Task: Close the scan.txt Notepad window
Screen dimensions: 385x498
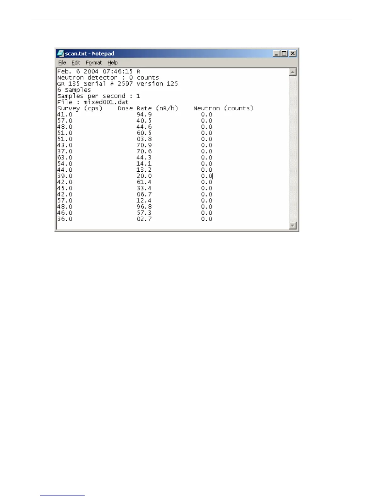Action: 293,53
